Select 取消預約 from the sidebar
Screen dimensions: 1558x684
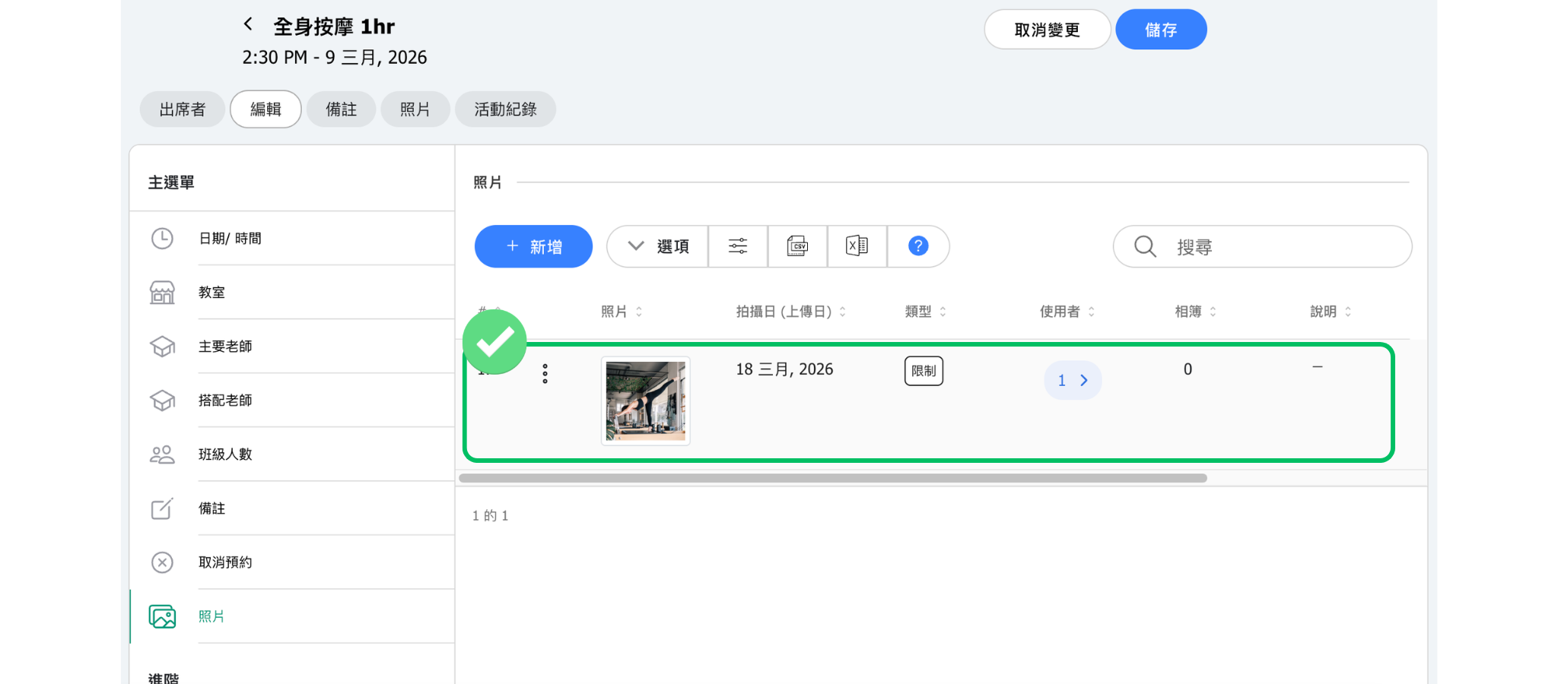[x=225, y=562]
